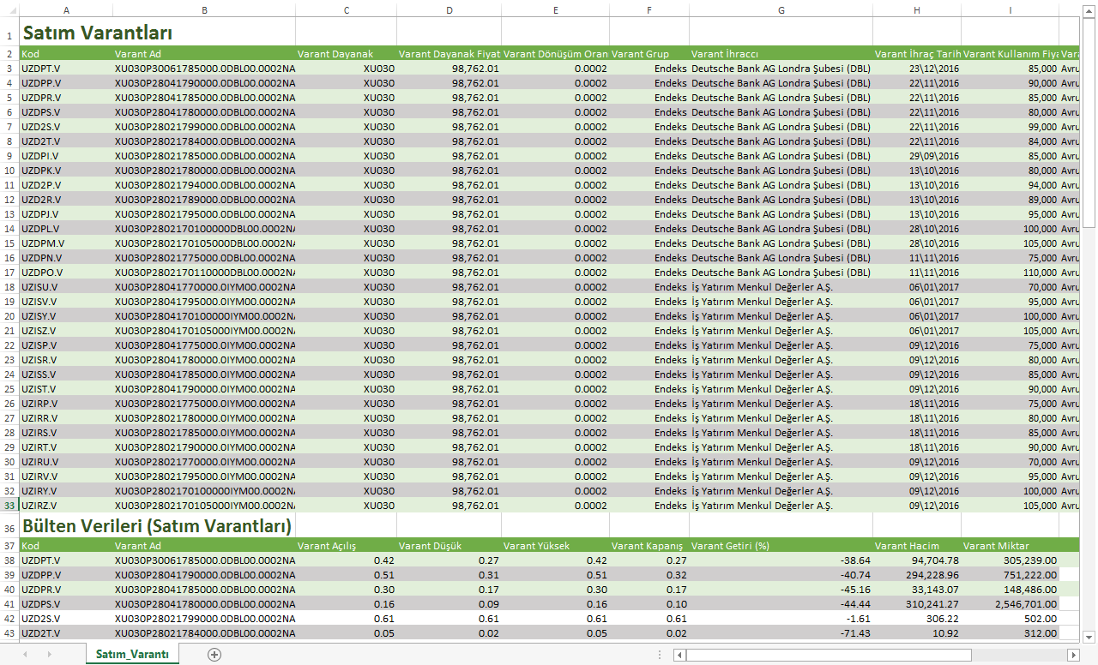The image size is (1098, 665).
Task: Click date 06\01\2017 in row 18
Action: 917,287
